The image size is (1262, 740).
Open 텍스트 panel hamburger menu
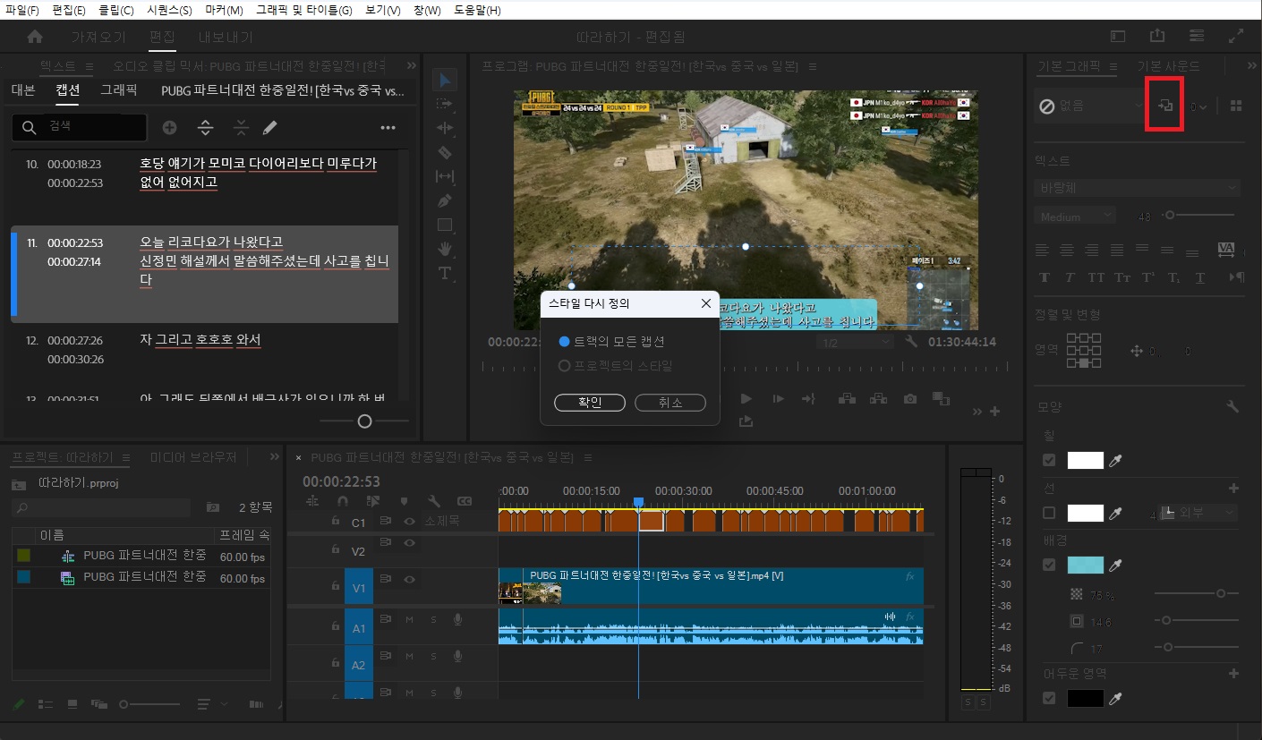click(x=89, y=66)
